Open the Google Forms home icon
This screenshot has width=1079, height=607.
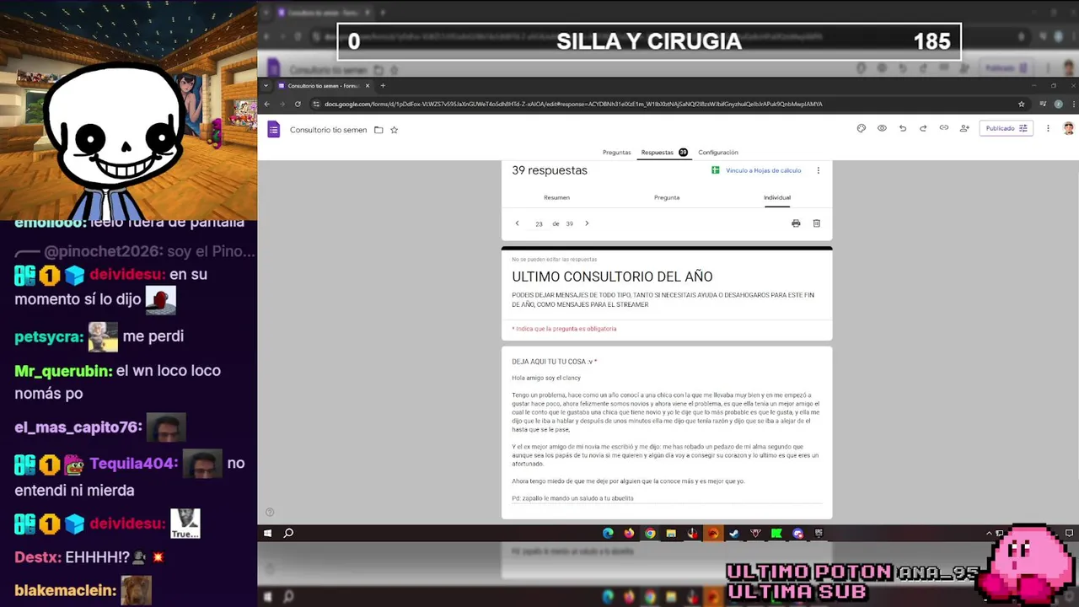click(273, 129)
